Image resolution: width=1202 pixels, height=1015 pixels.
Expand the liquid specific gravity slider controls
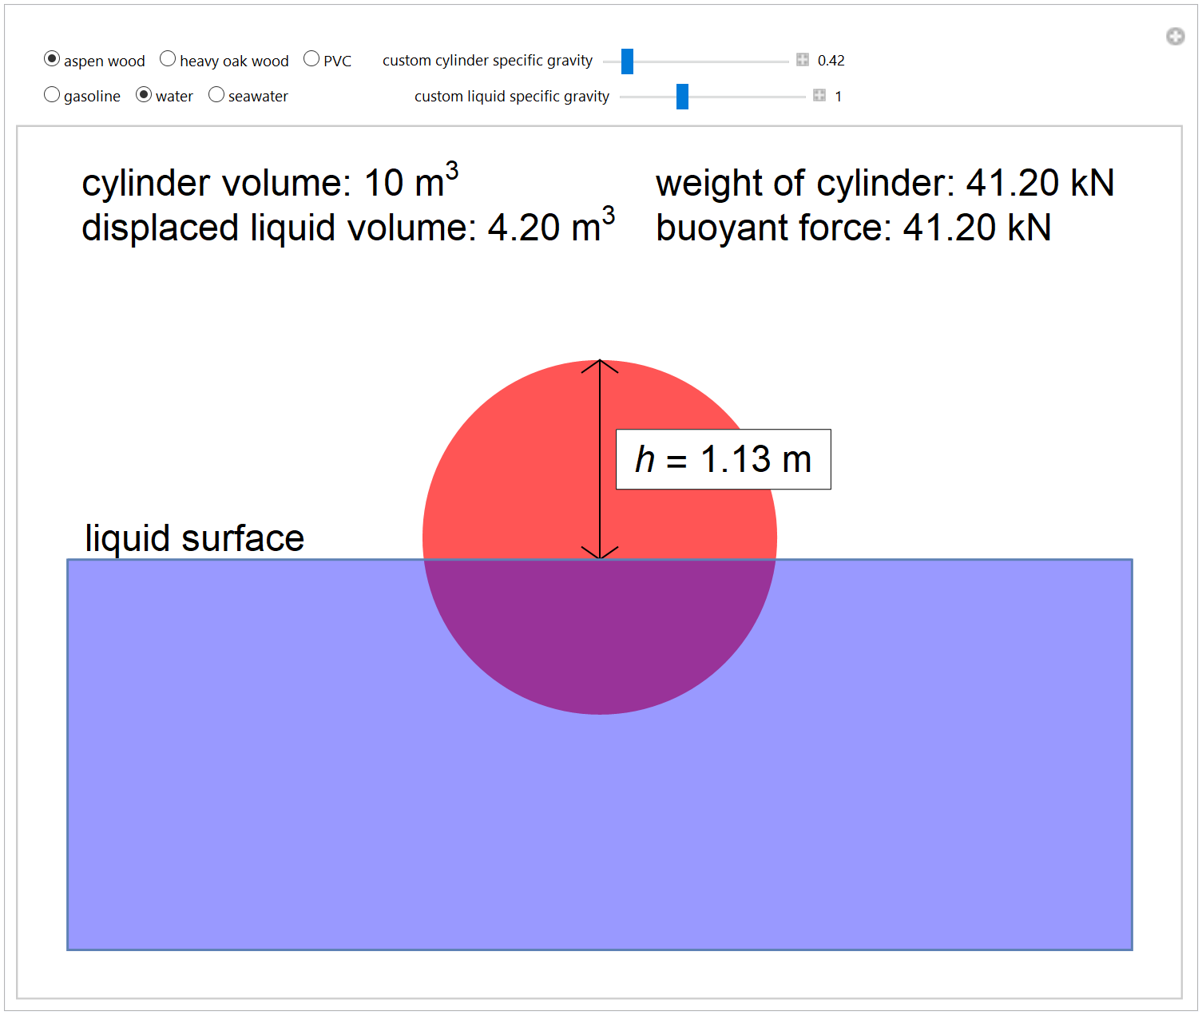click(819, 96)
